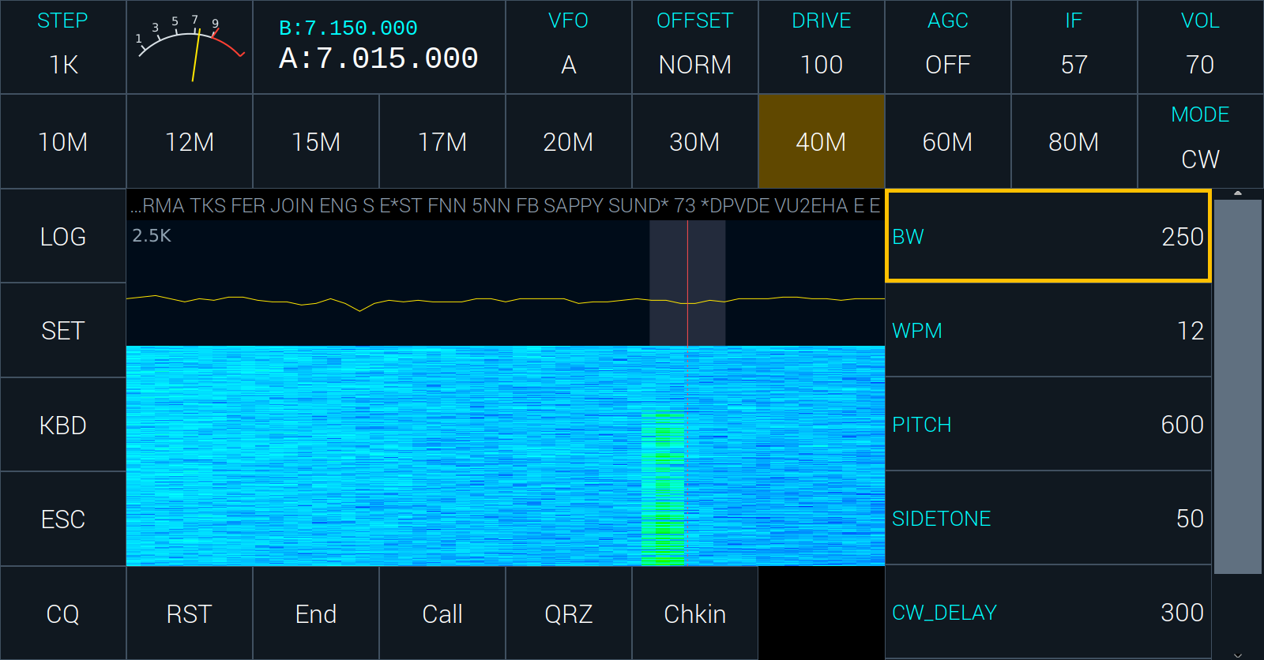Send the Call macro

(x=442, y=613)
